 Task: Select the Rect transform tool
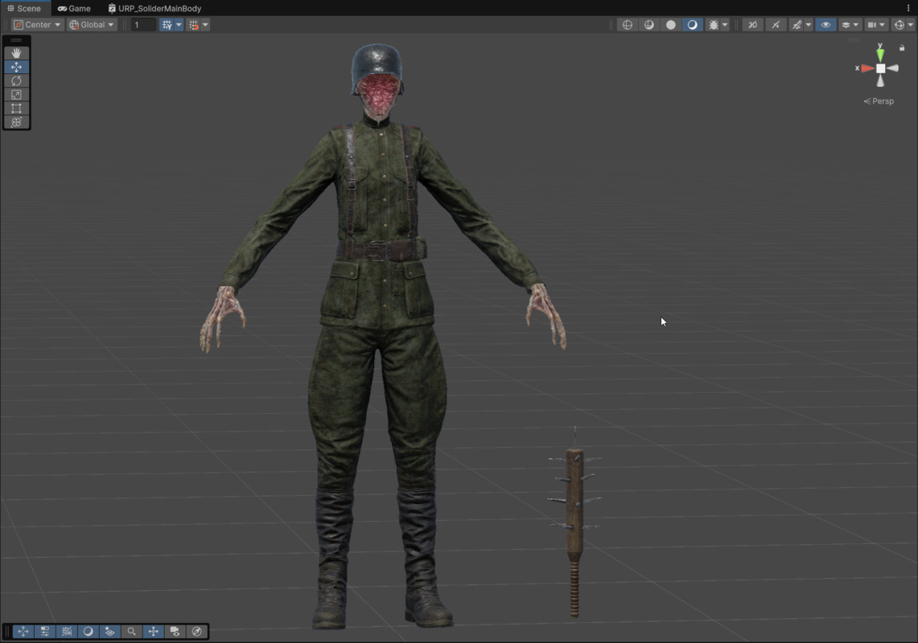tap(16, 109)
